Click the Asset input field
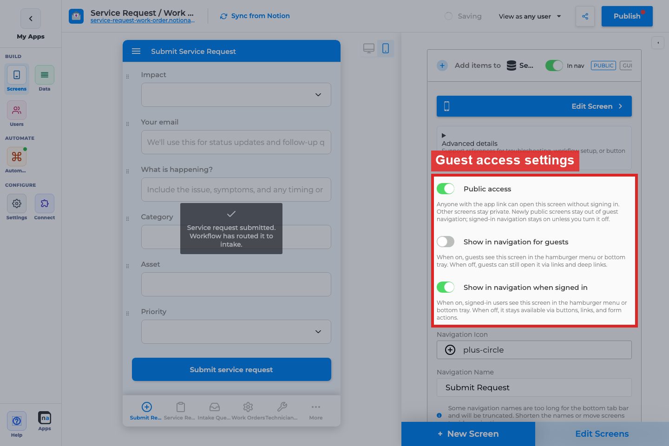Screen dimensions: 669x446 [x=236, y=284]
